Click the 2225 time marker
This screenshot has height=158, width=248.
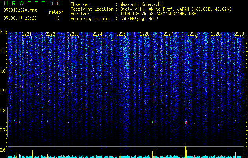point(121,34)
